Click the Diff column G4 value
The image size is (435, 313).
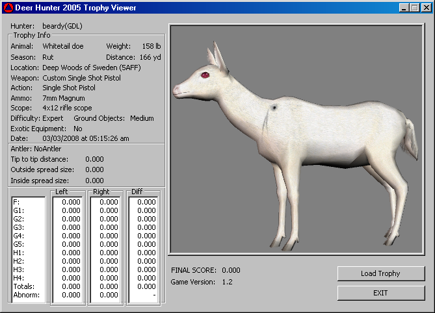[146, 236]
